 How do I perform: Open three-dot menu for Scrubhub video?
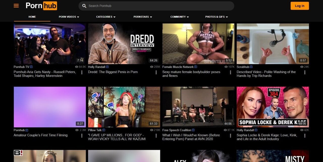[305, 73]
